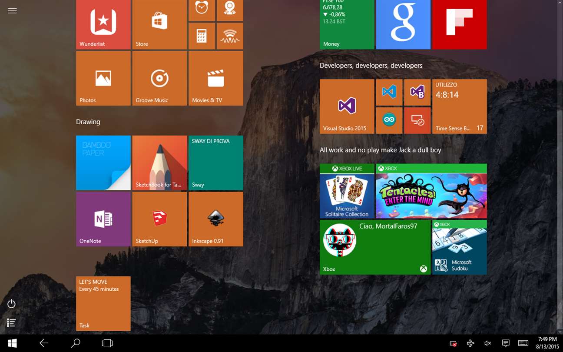
Task: Open taskbar Search
Action: tap(76, 343)
